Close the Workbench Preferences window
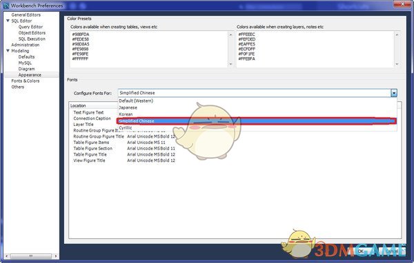The image size is (414, 263). (x=402, y=3)
